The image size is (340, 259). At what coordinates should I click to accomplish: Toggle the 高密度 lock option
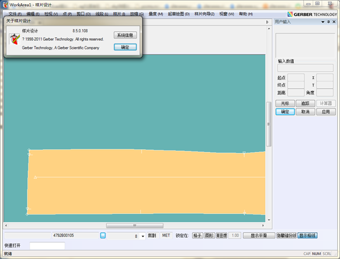221,236
